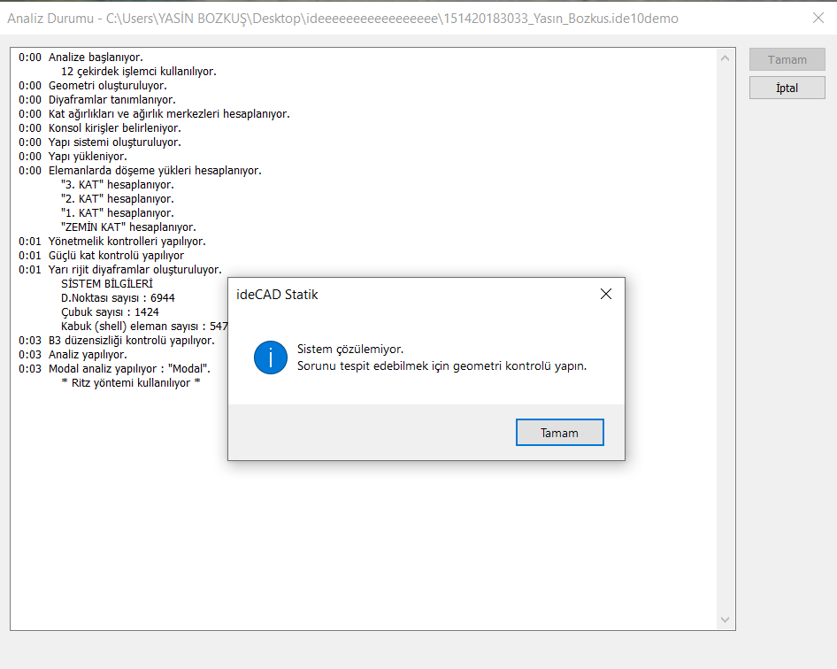Screen dimensions: 837x669
Task: Click the Analiz Durumu window title bar text
Action: click(342, 19)
